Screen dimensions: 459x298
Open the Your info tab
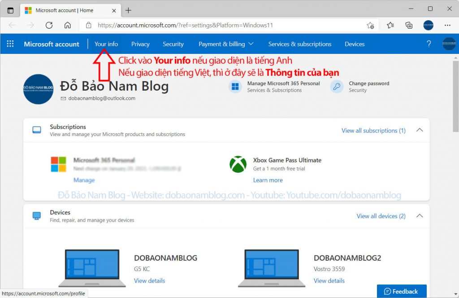click(x=106, y=44)
